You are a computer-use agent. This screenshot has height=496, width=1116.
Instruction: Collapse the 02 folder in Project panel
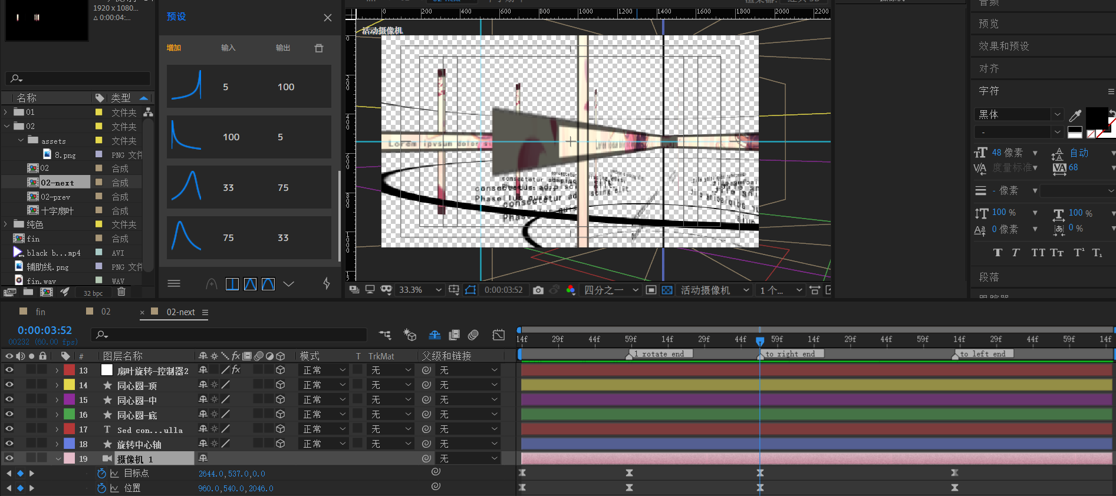tap(6, 126)
